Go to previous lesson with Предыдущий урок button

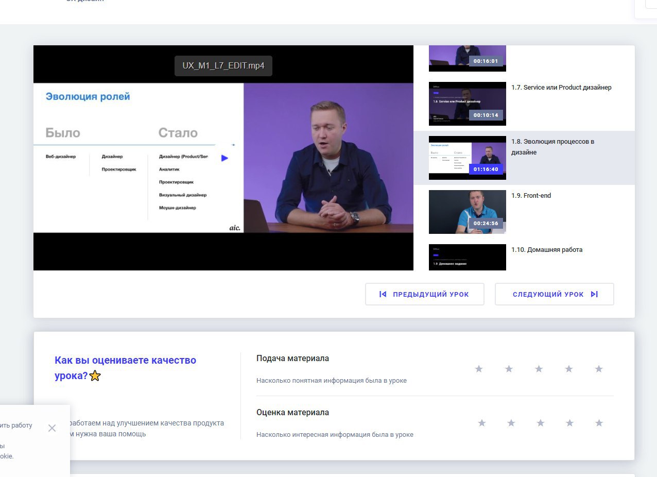(x=425, y=294)
